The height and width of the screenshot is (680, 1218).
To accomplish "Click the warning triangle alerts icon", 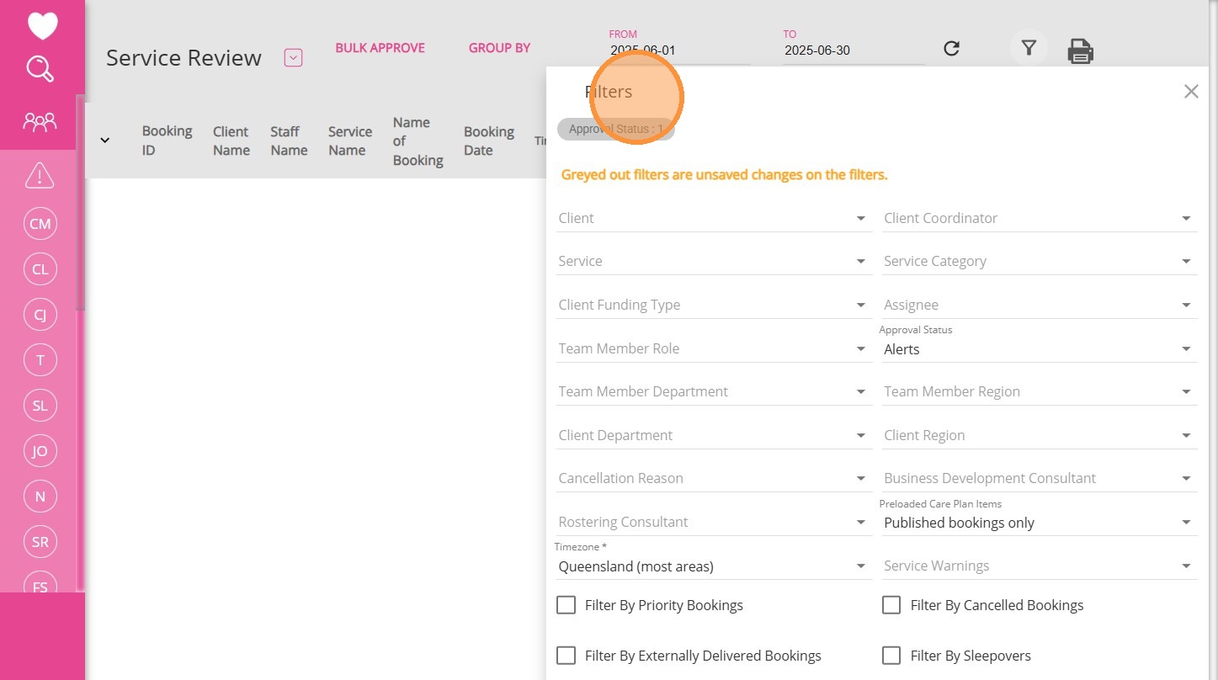I will pos(40,176).
